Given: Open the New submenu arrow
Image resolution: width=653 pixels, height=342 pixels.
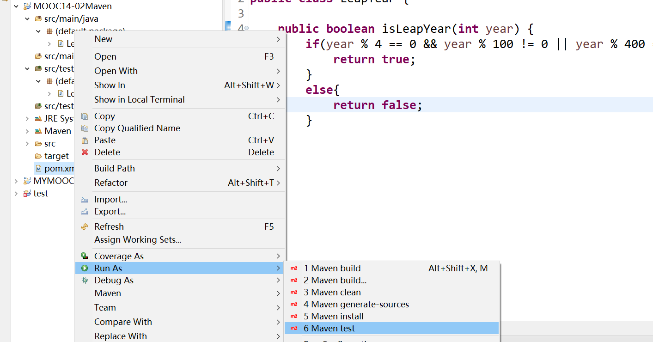Looking at the screenshot, I should (x=278, y=39).
